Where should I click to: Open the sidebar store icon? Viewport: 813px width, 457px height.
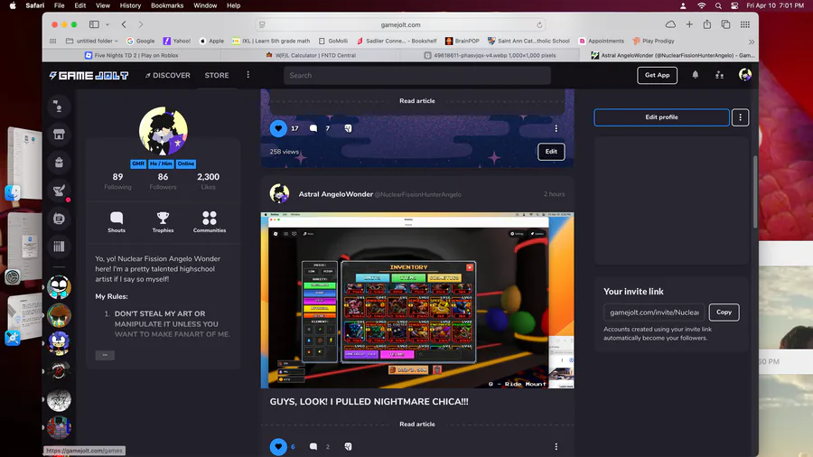pos(59,135)
